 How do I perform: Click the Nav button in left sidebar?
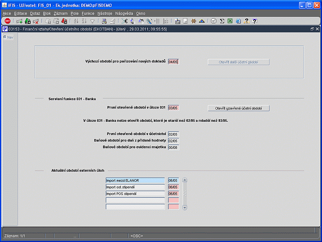click(8, 37)
